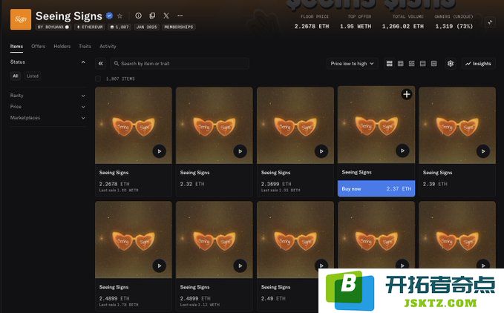Switch to the Traits tab

[x=85, y=47]
